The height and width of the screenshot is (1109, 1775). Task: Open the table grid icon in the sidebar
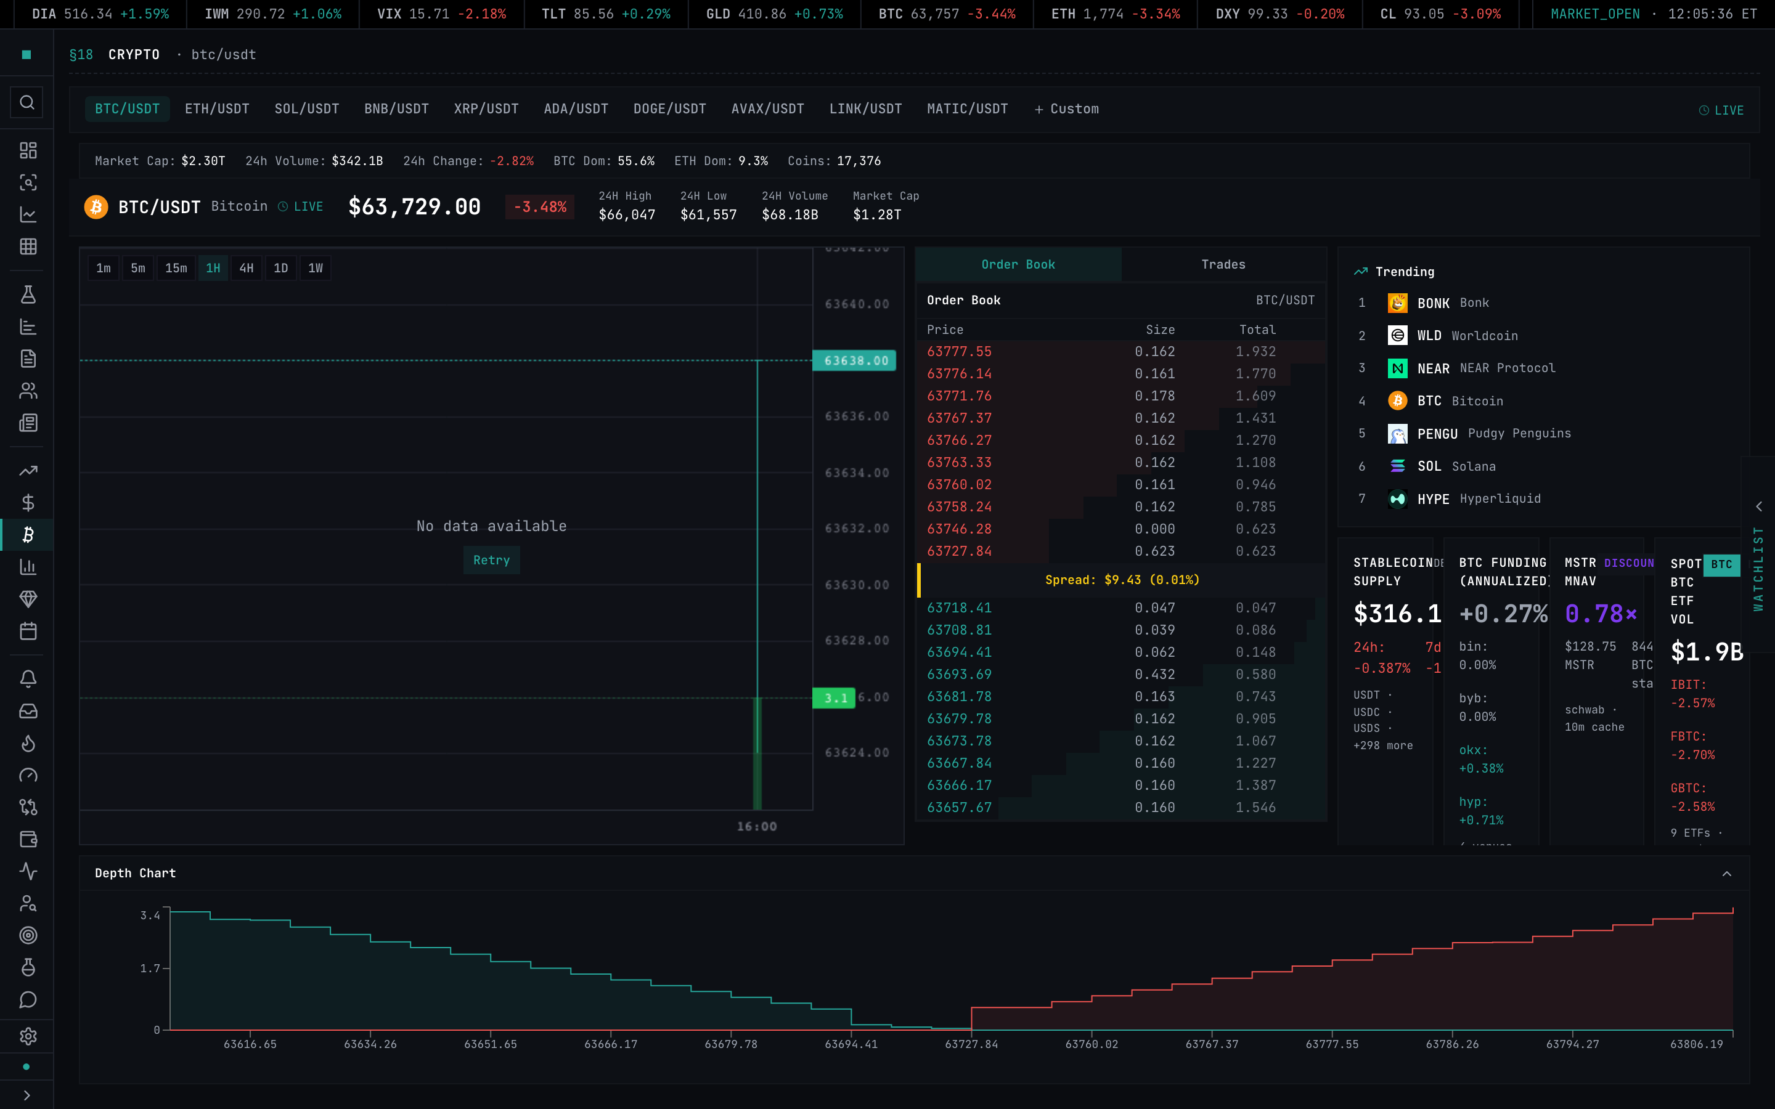tap(28, 246)
